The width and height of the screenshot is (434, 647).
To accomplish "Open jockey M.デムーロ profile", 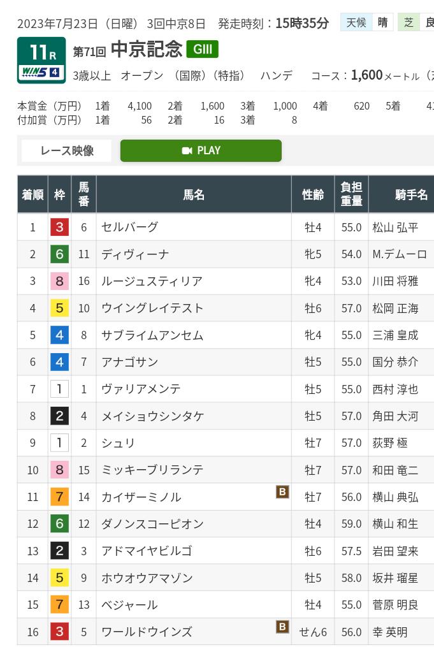I will pyautogui.click(x=400, y=254).
